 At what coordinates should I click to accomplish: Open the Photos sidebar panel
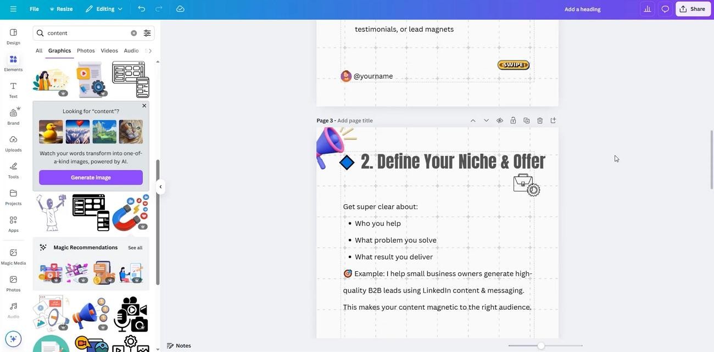coord(13,283)
